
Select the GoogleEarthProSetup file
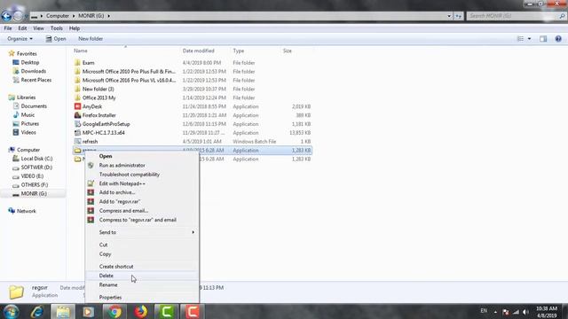(x=106, y=124)
